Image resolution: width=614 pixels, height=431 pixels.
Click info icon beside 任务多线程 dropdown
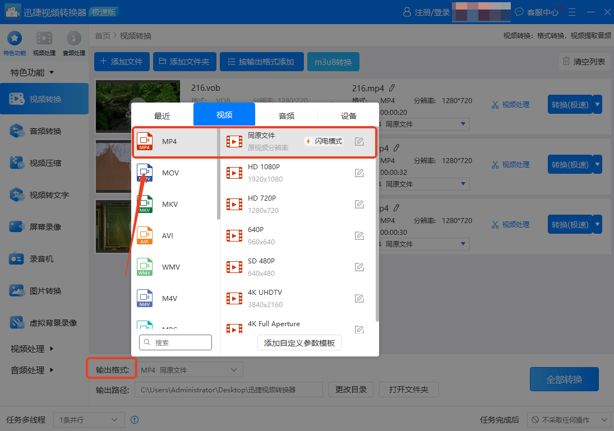[135, 420]
